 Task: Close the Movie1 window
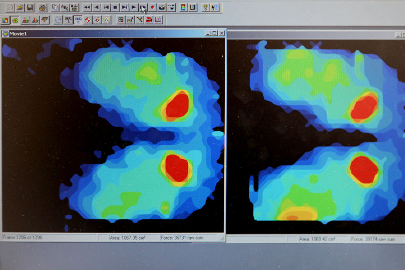(222, 33)
